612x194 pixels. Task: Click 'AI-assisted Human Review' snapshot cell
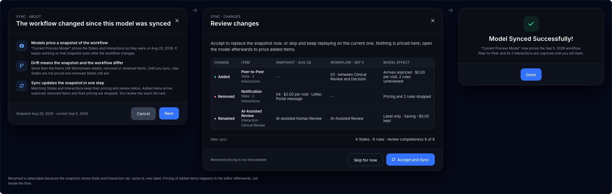pos(299,118)
